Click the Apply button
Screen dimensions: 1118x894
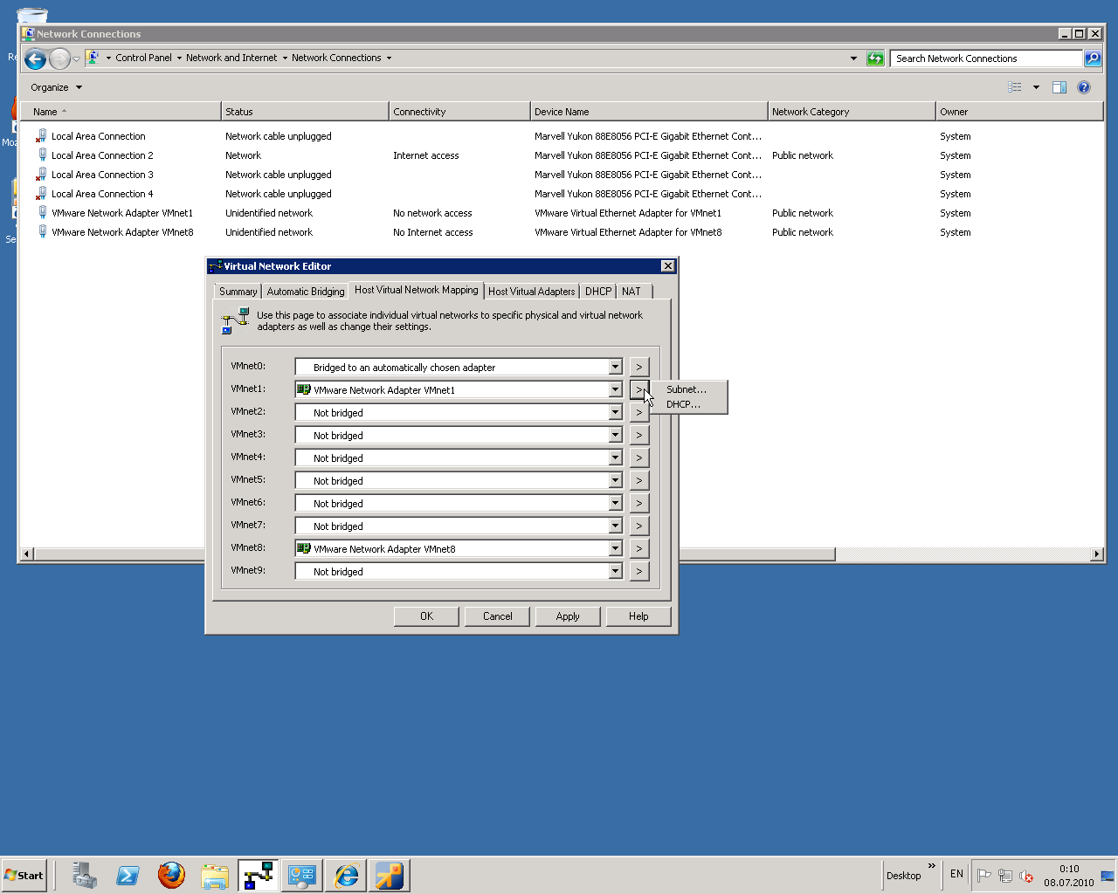click(x=568, y=616)
